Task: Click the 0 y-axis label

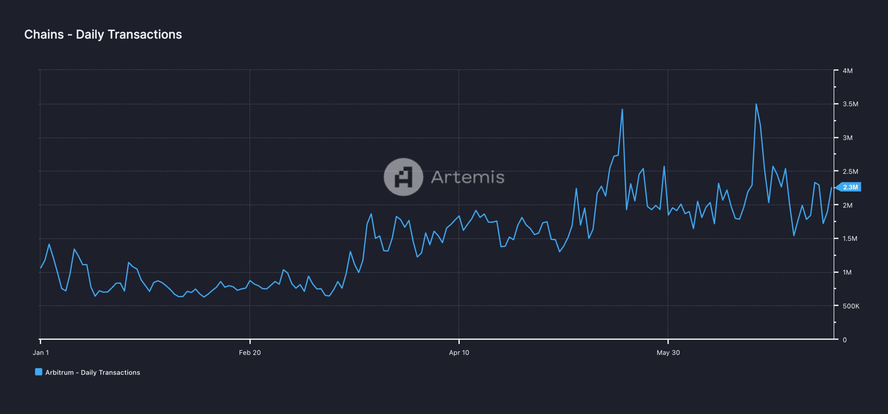Action: (x=845, y=340)
